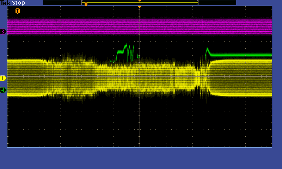
Task: Click the right bracket of record view bar
Action: click(x=198, y=3)
